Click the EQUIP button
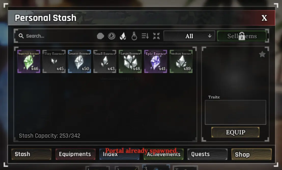The height and width of the screenshot is (170, 282). tap(235, 132)
